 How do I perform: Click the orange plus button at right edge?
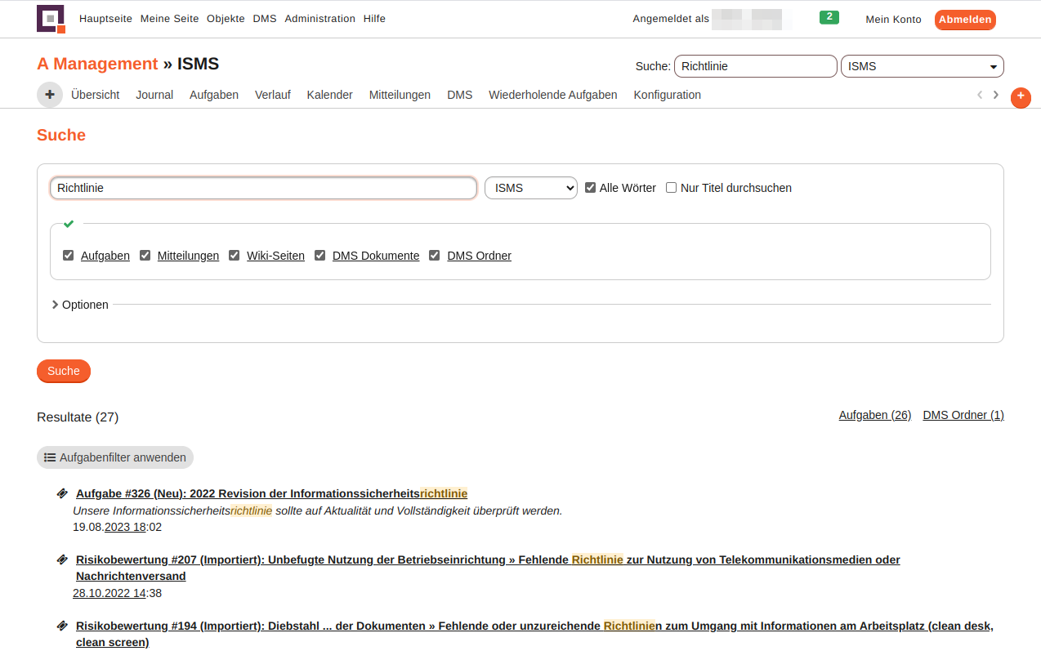pos(1021,97)
